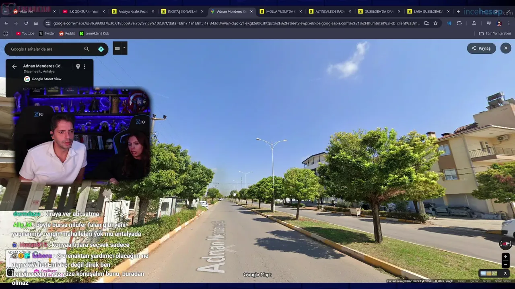
Task: Click the Paylaş share button
Action: coord(481,48)
